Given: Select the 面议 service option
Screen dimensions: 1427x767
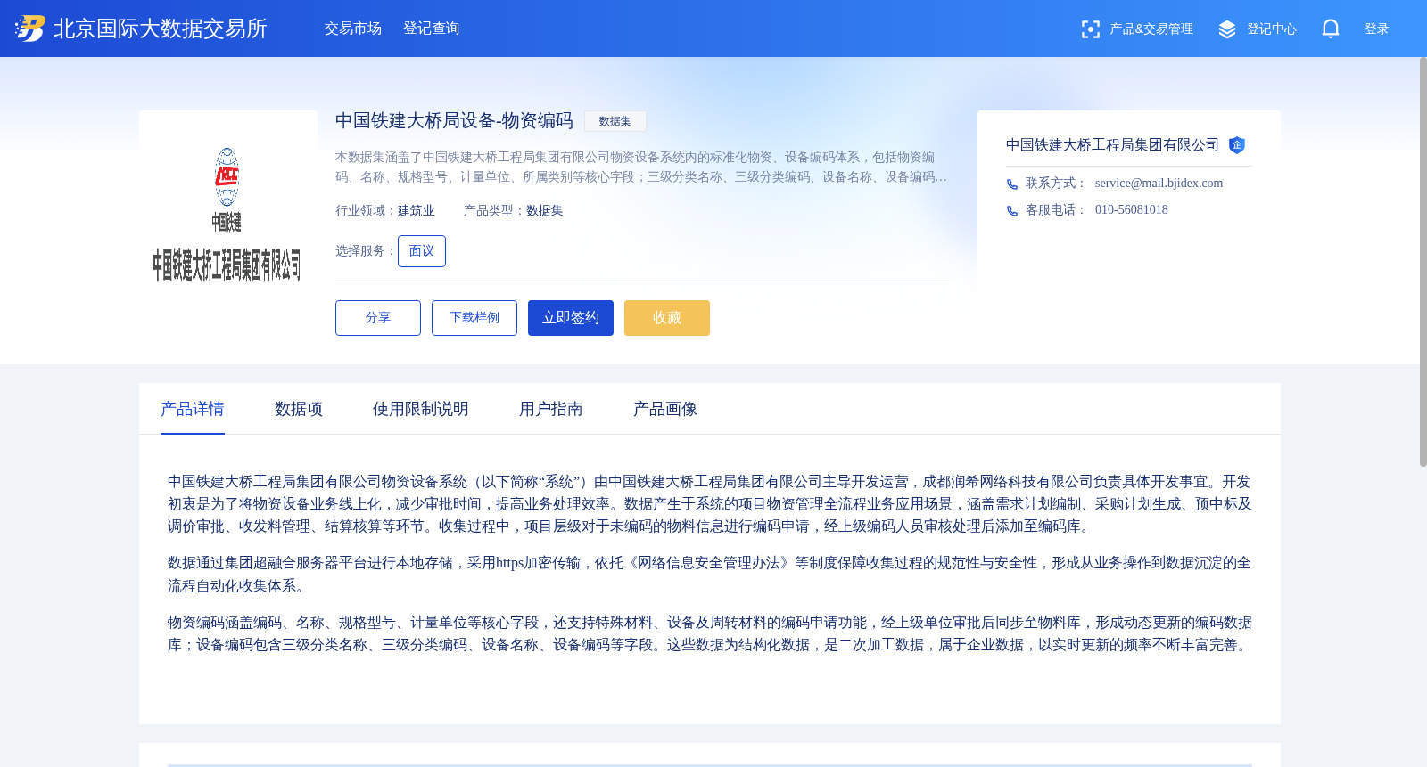Looking at the screenshot, I should pos(422,251).
